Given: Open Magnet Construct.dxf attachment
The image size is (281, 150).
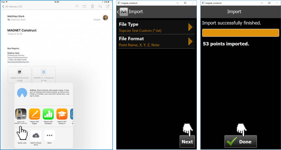Looking at the screenshot, I should (x=20, y=74).
